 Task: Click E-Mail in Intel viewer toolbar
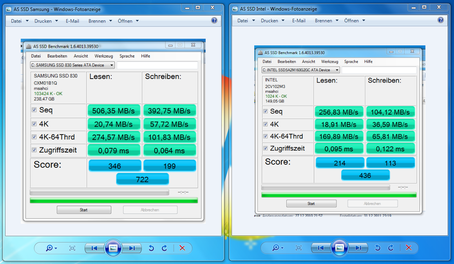coord(299,20)
